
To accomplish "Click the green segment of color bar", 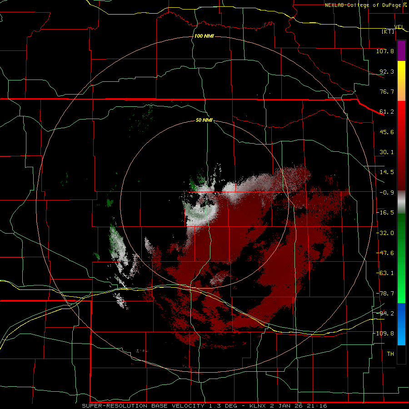I will tap(401, 259).
